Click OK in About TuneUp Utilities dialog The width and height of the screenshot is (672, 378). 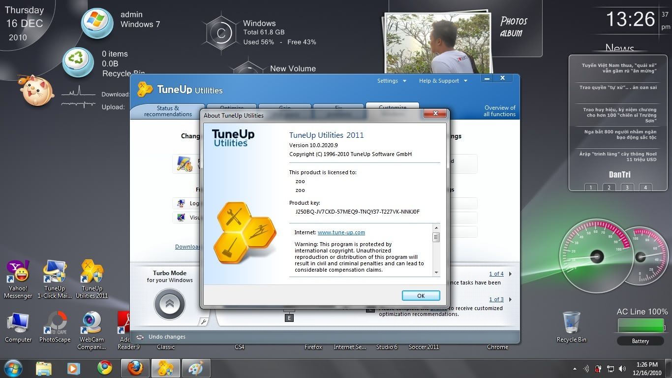pyautogui.click(x=421, y=296)
